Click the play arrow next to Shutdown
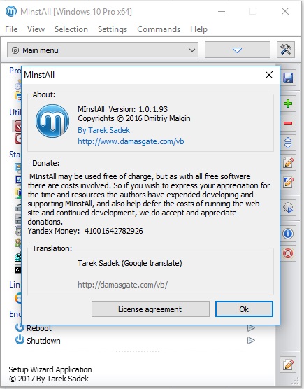 [251, 340]
